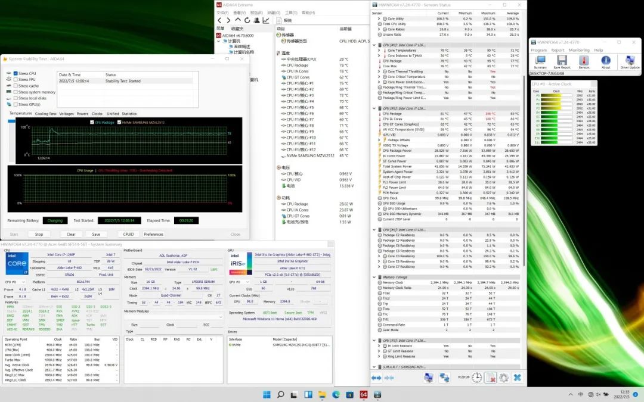Click the HWiNFO Summary icon
The width and height of the screenshot is (644, 402).
pos(540,61)
